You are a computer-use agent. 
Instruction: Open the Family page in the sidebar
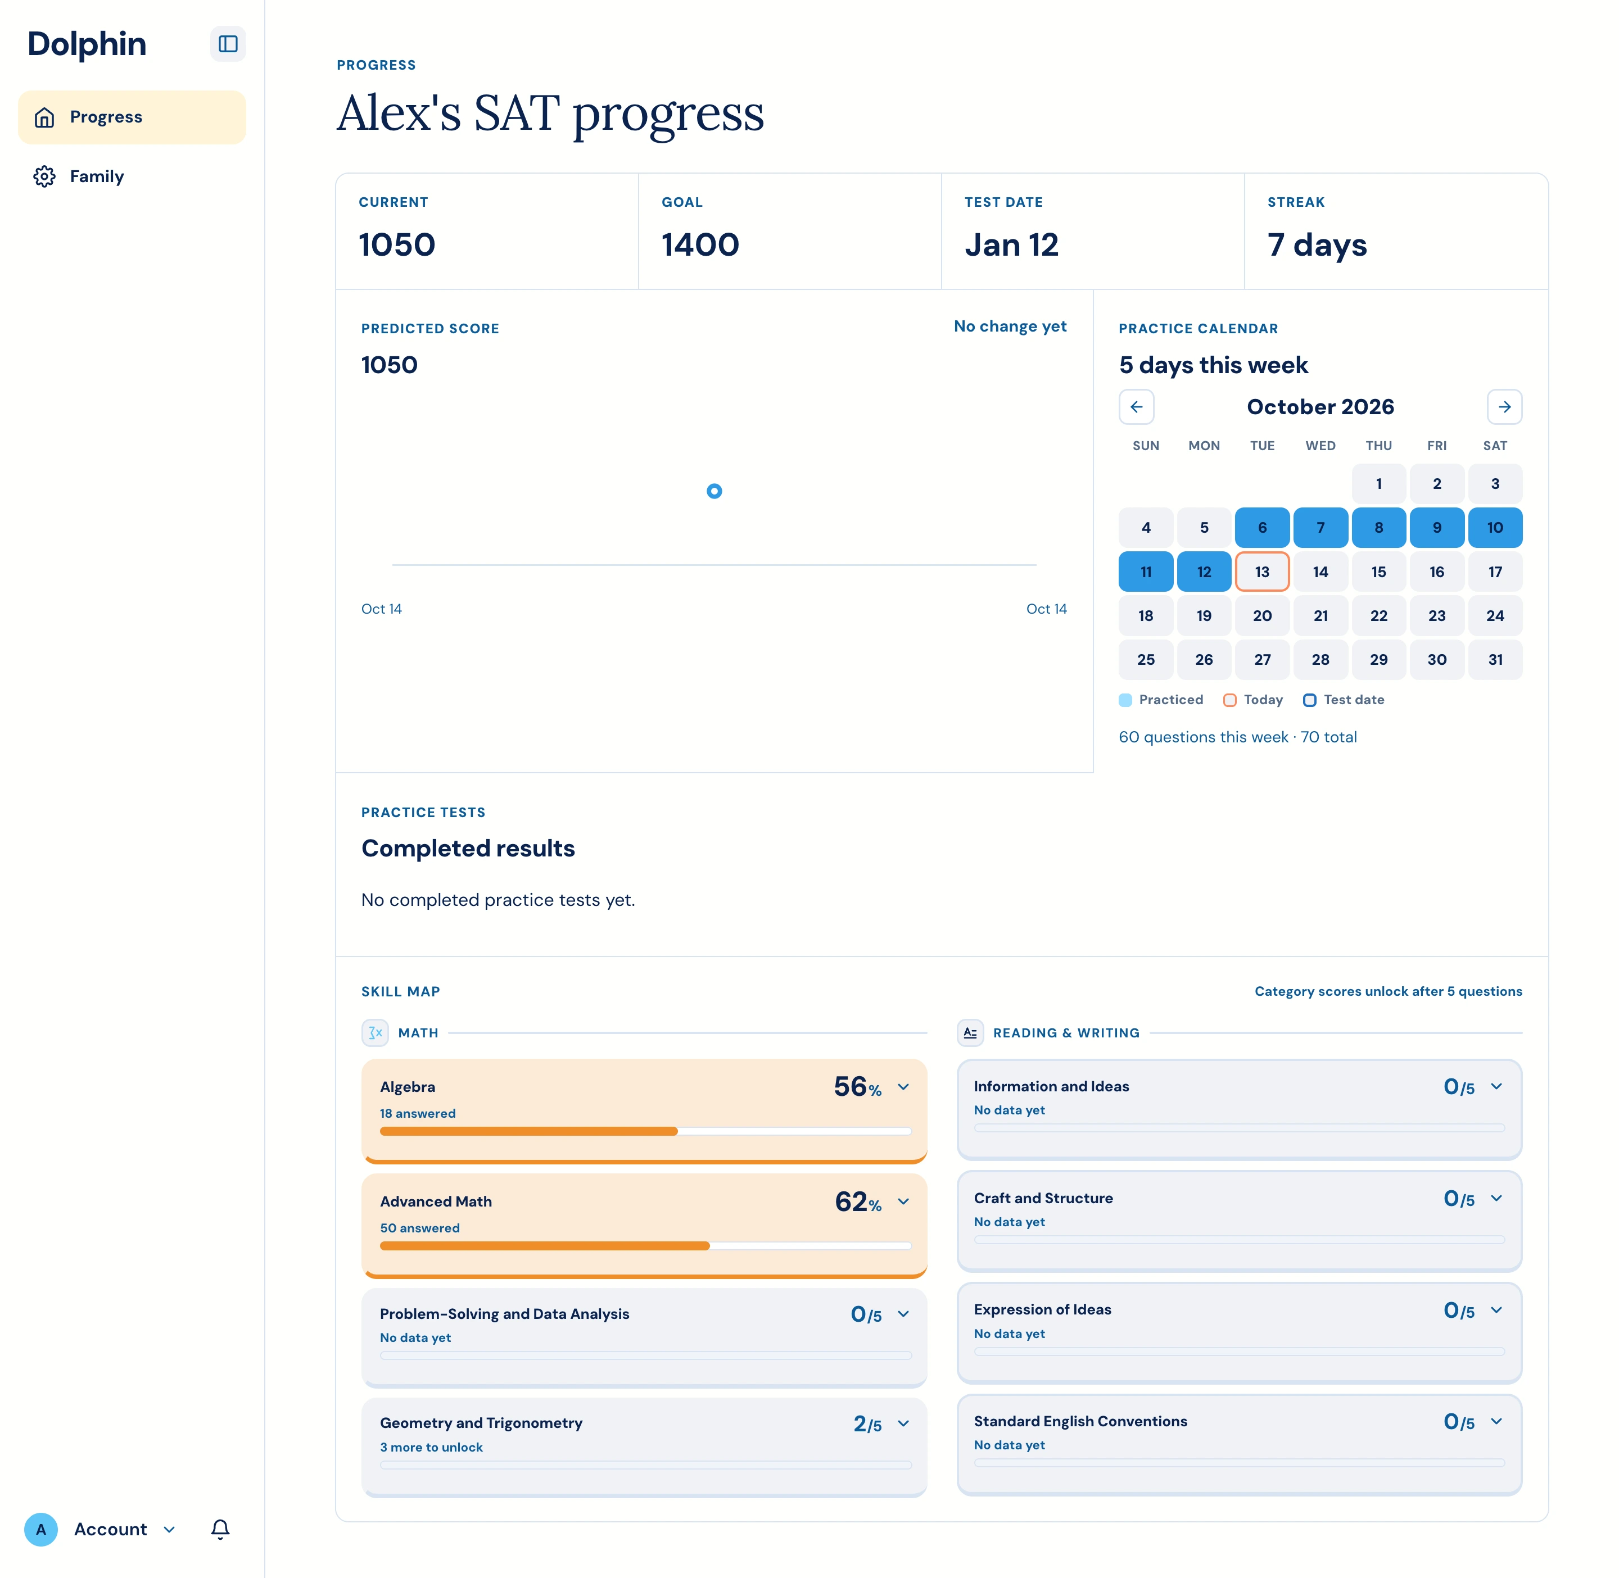coord(132,176)
